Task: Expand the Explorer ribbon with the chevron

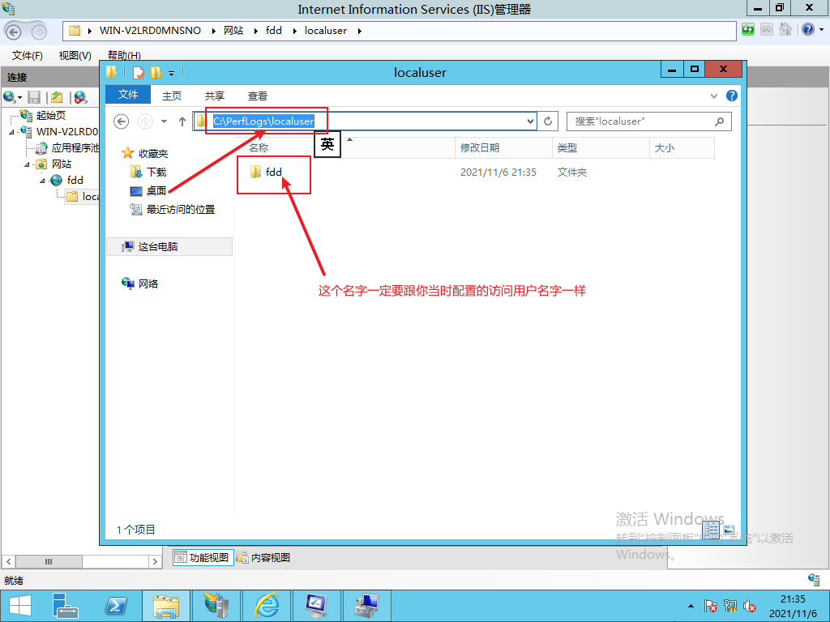Action: click(714, 96)
